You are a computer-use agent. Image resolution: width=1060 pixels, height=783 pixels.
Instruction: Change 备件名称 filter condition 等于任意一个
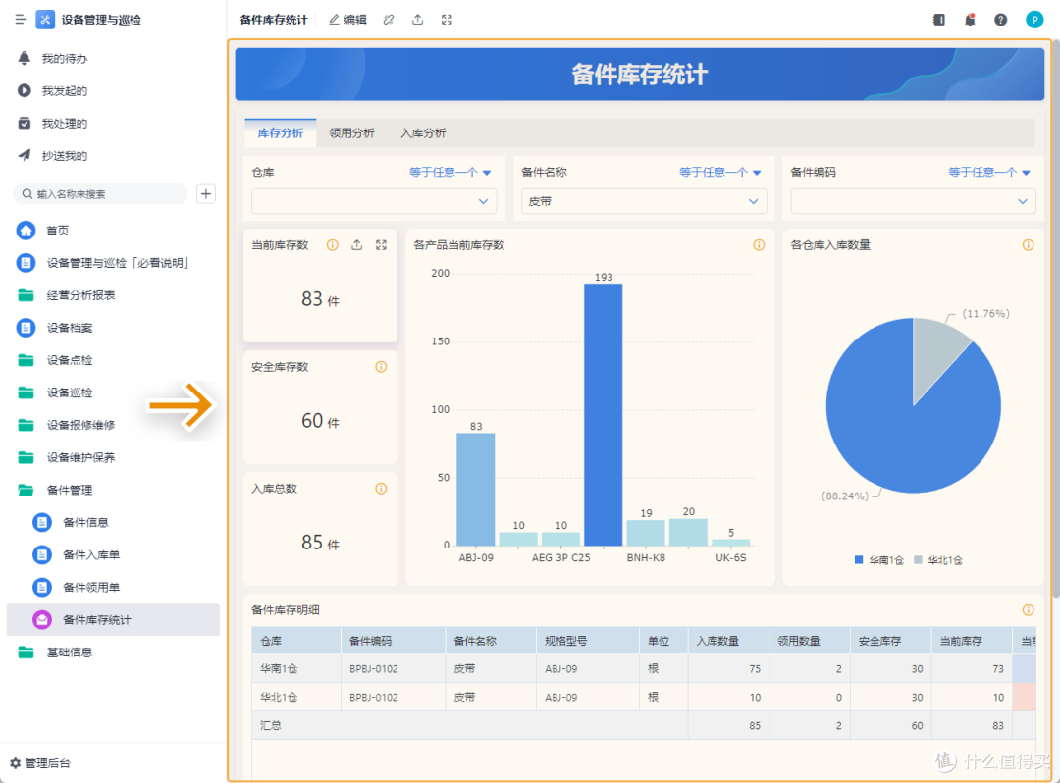click(x=720, y=173)
